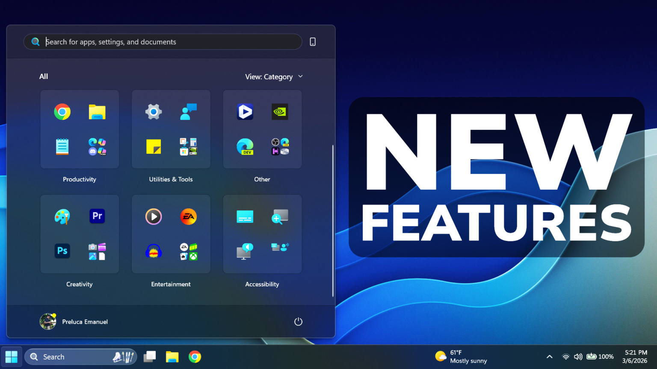Open Paint in Creativity group
Screen dimensions: 657x369
pyautogui.click(x=62, y=217)
